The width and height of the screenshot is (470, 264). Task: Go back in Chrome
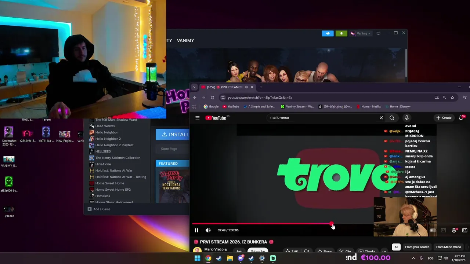click(195, 98)
